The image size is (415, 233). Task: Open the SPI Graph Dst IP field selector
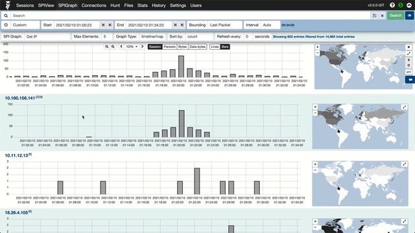47,37
